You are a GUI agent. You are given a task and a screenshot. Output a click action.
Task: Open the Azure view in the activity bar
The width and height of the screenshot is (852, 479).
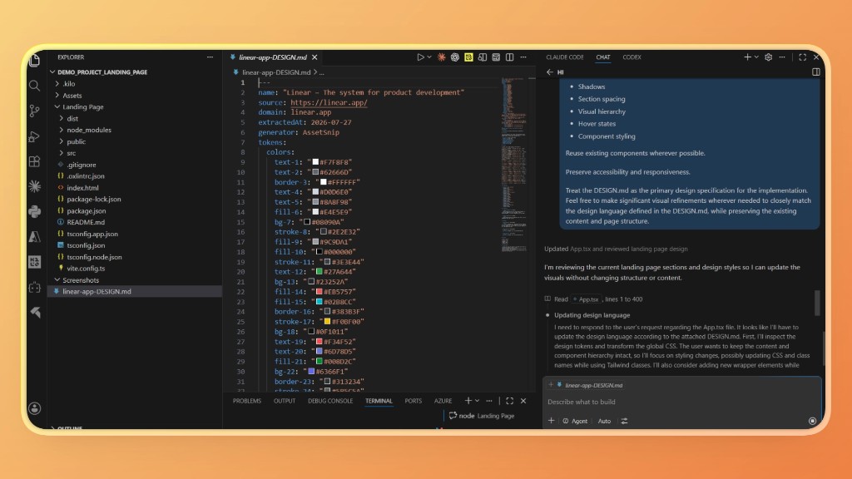(34, 237)
